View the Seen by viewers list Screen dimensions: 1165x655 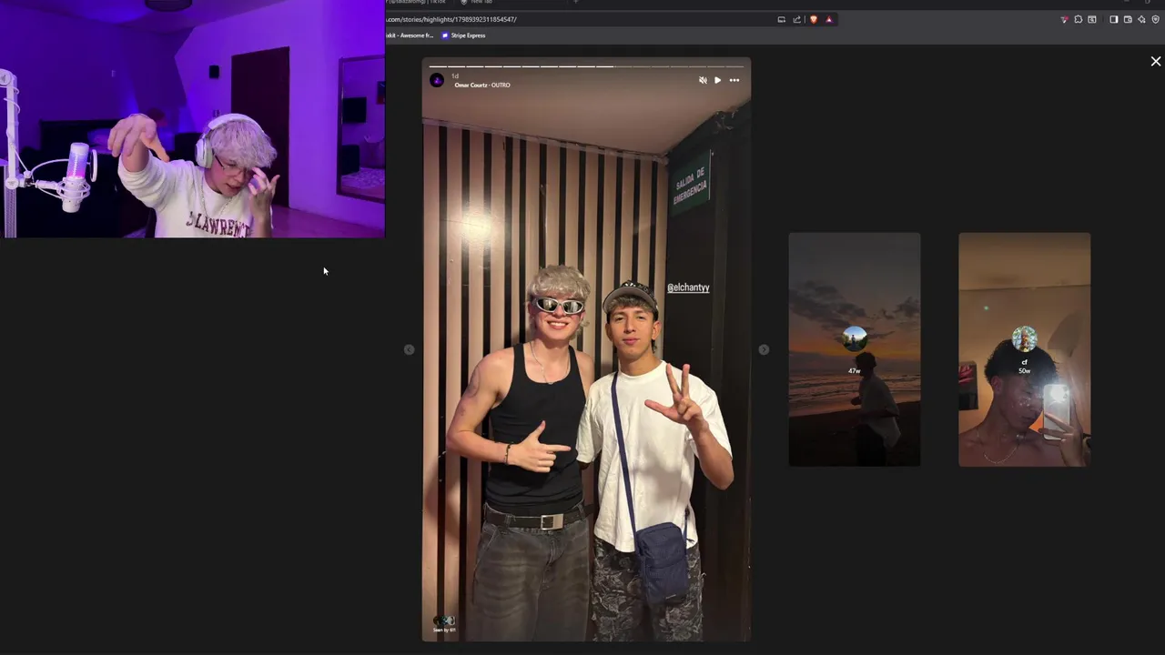click(x=444, y=624)
